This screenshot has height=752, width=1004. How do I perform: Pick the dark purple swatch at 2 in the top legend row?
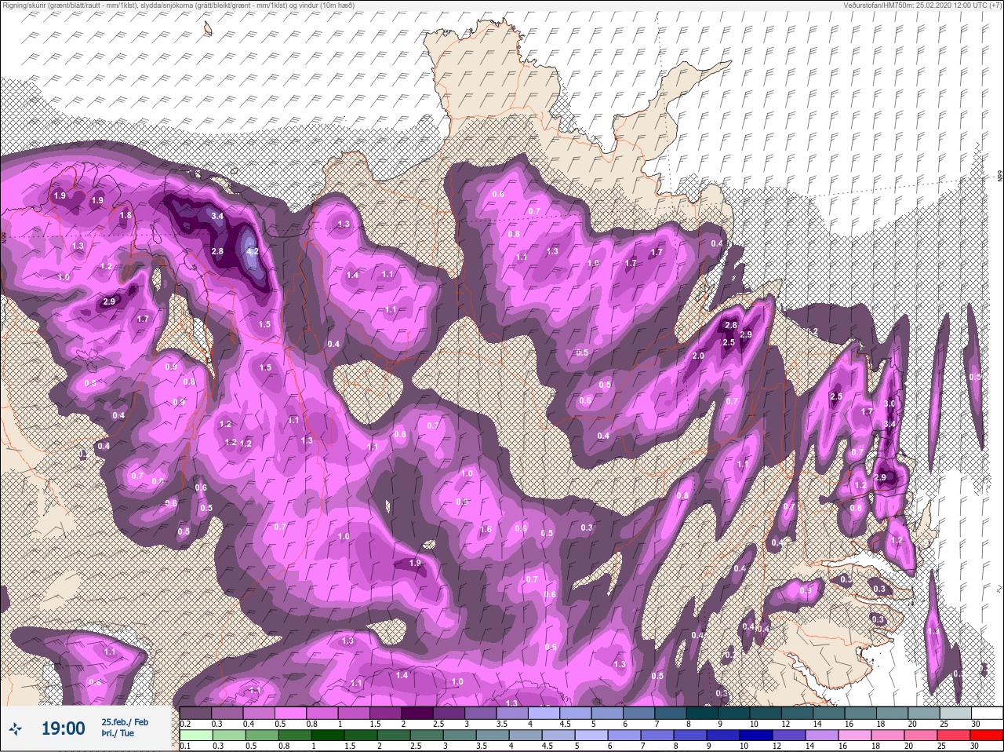pos(419,713)
